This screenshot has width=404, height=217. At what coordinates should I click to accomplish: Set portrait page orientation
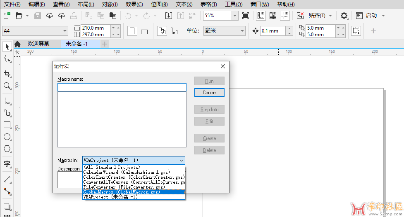[132, 31]
